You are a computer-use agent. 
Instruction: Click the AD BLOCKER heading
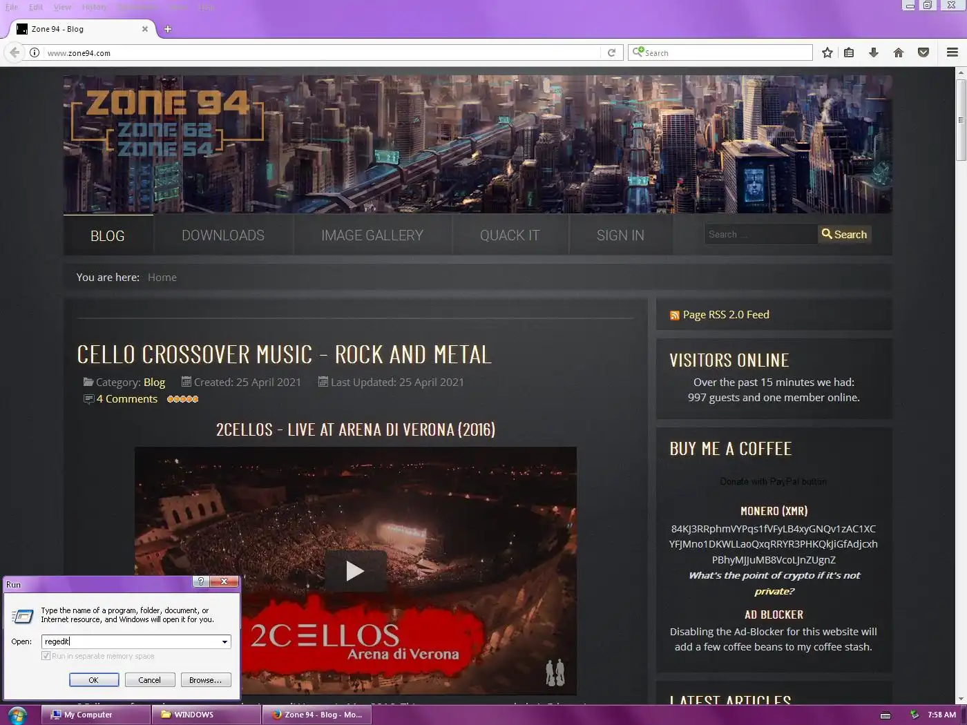coord(774,615)
